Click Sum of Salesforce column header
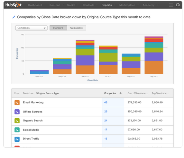The width and height of the screenshot is (184, 158). click(138, 93)
